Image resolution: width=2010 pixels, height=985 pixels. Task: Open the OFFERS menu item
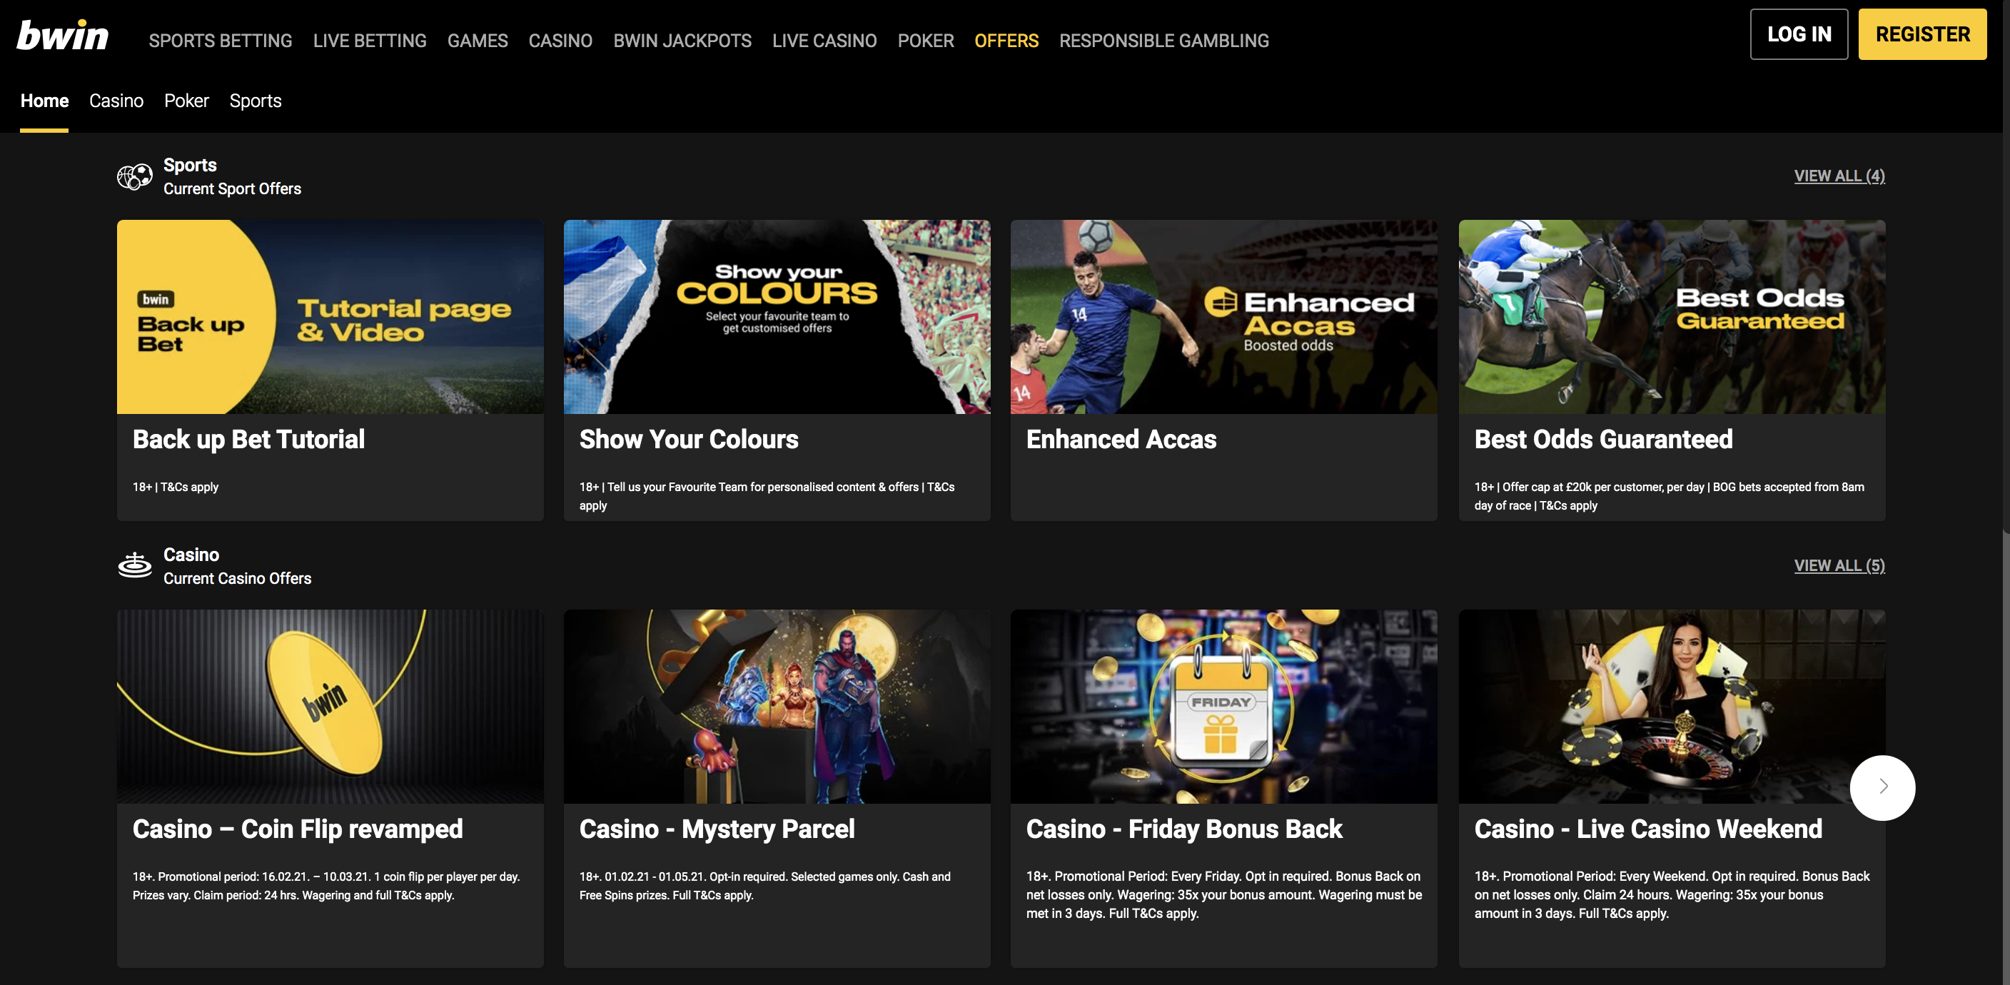tap(1006, 41)
